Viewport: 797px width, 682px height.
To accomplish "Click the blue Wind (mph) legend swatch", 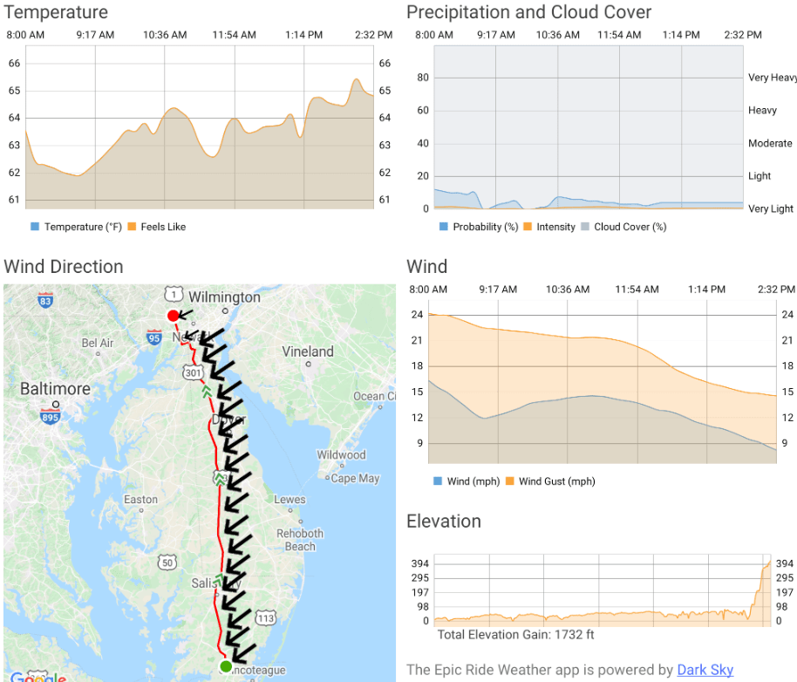I will [x=438, y=481].
